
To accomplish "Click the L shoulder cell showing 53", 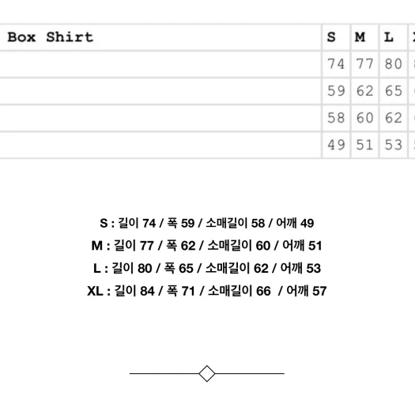I will coord(394,145).
